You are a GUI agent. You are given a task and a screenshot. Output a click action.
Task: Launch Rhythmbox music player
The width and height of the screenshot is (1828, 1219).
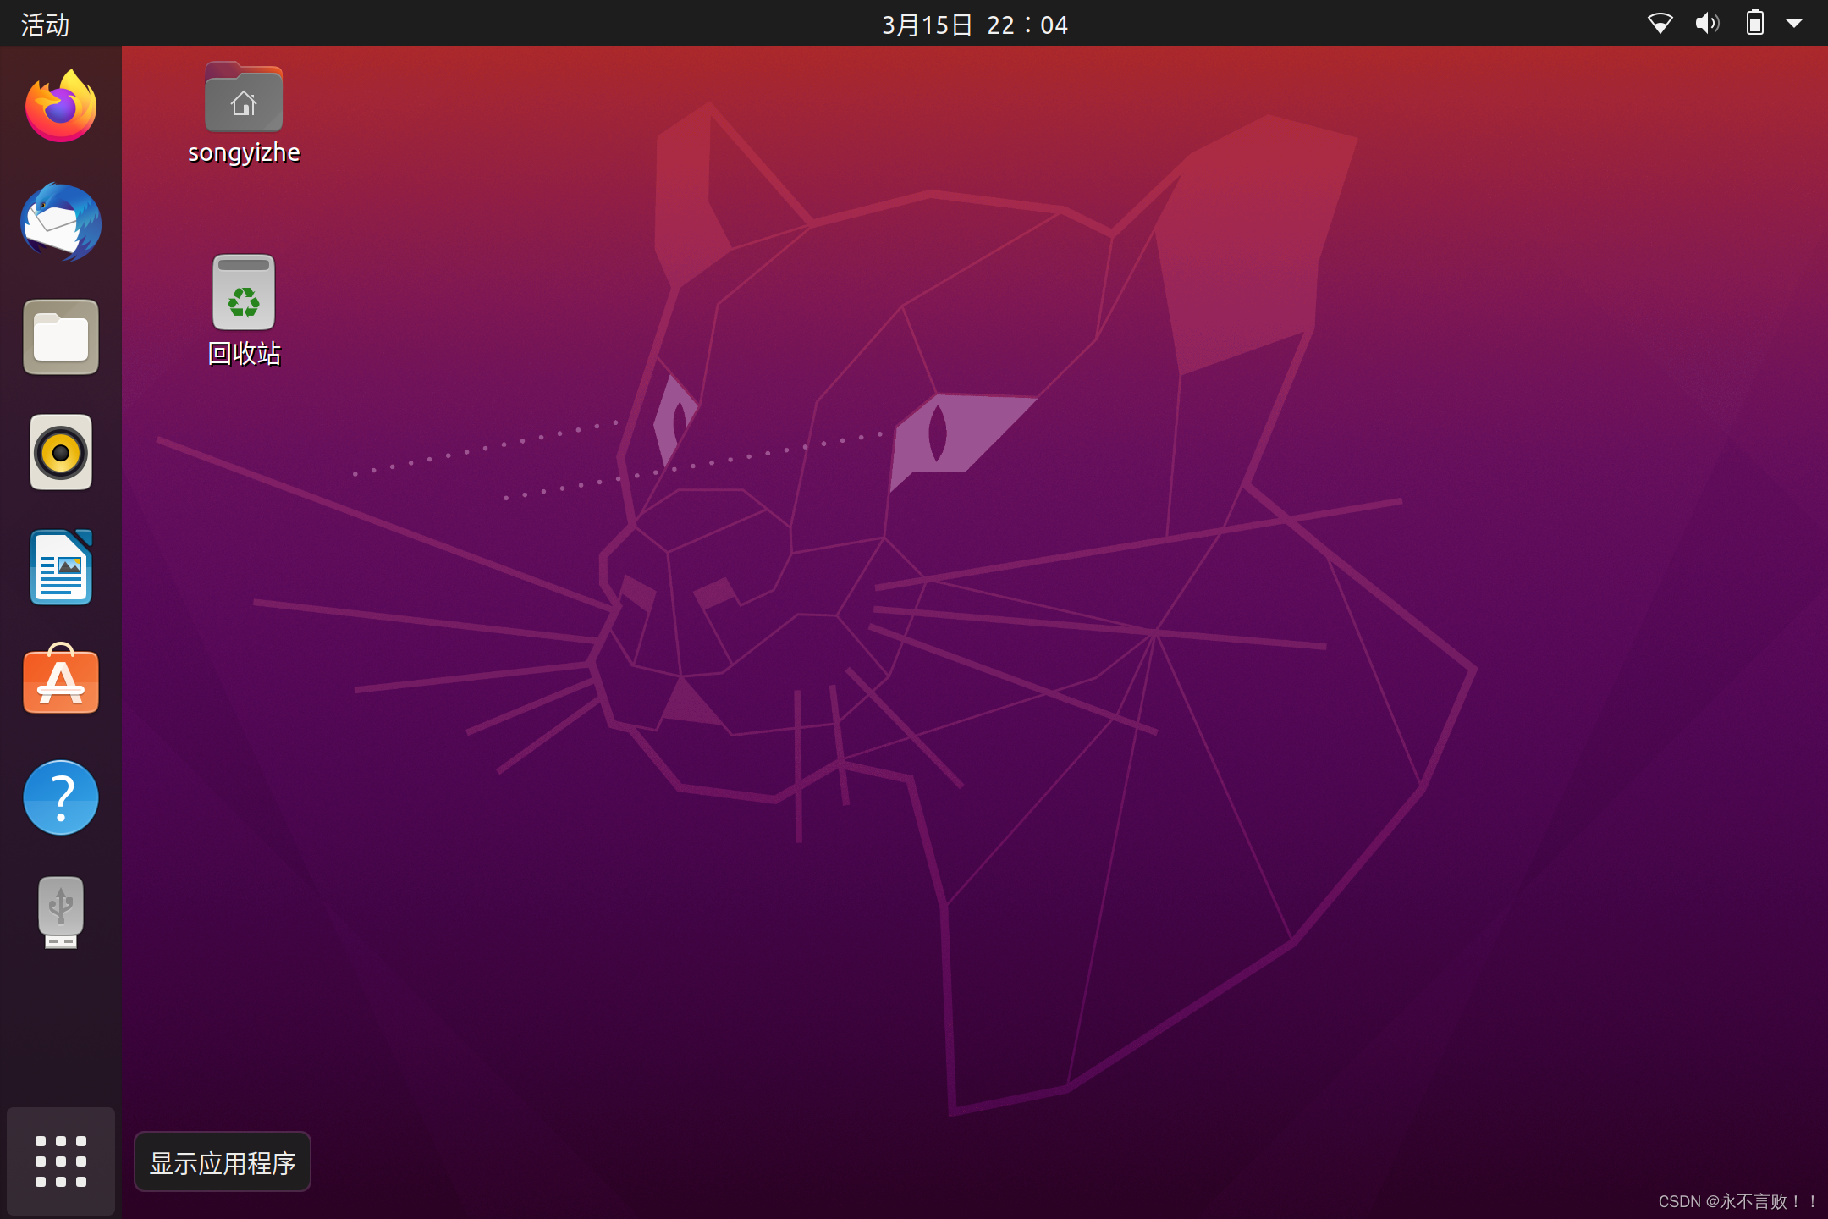61,452
